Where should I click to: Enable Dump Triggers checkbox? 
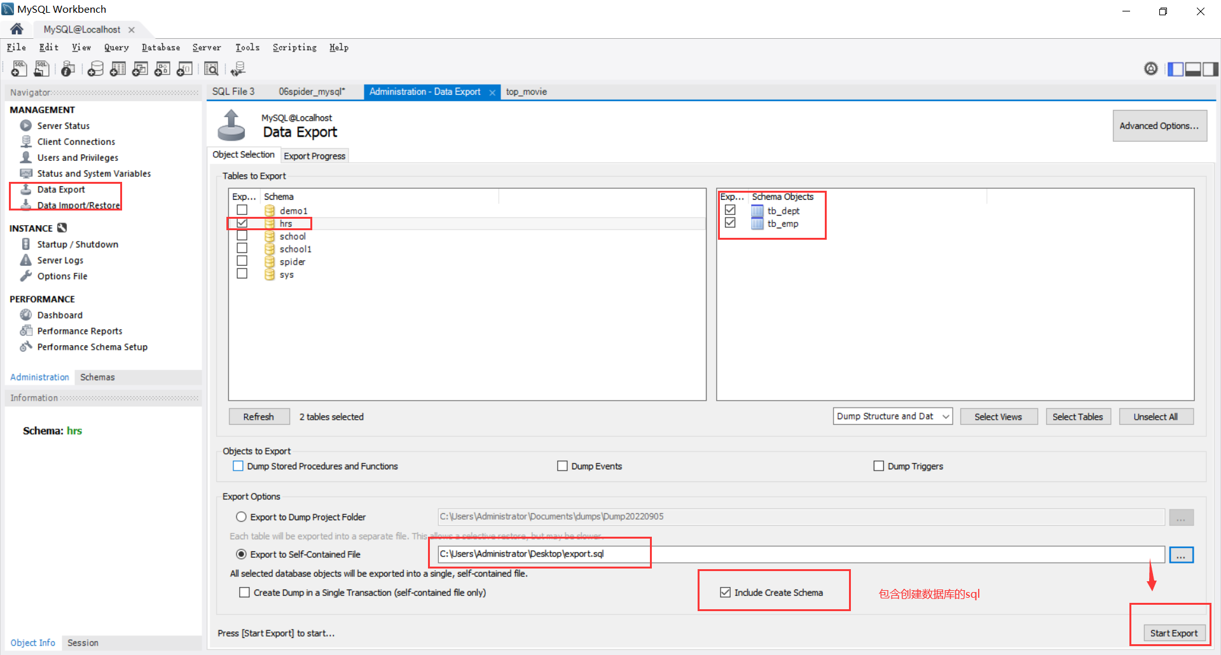(x=879, y=466)
